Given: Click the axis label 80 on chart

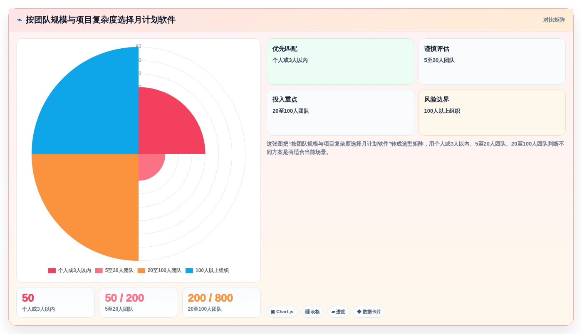Looking at the screenshot, I should pos(139,47).
